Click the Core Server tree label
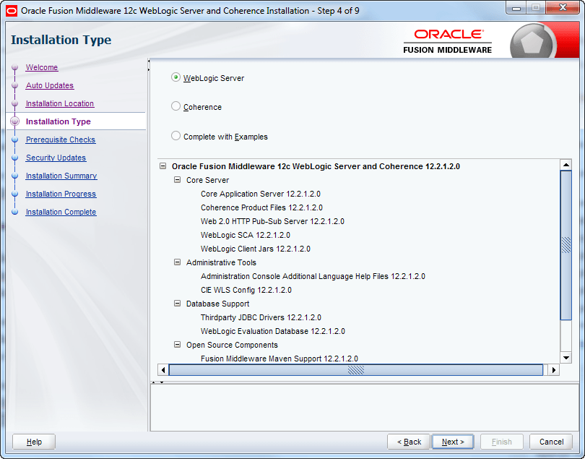The width and height of the screenshot is (585, 459). coord(207,180)
